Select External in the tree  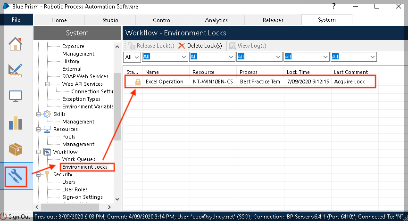point(72,69)
